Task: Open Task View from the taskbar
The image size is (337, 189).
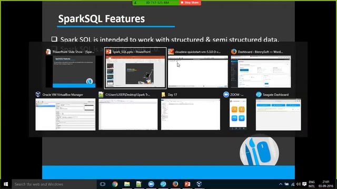Action: click(x=103, y=184)
